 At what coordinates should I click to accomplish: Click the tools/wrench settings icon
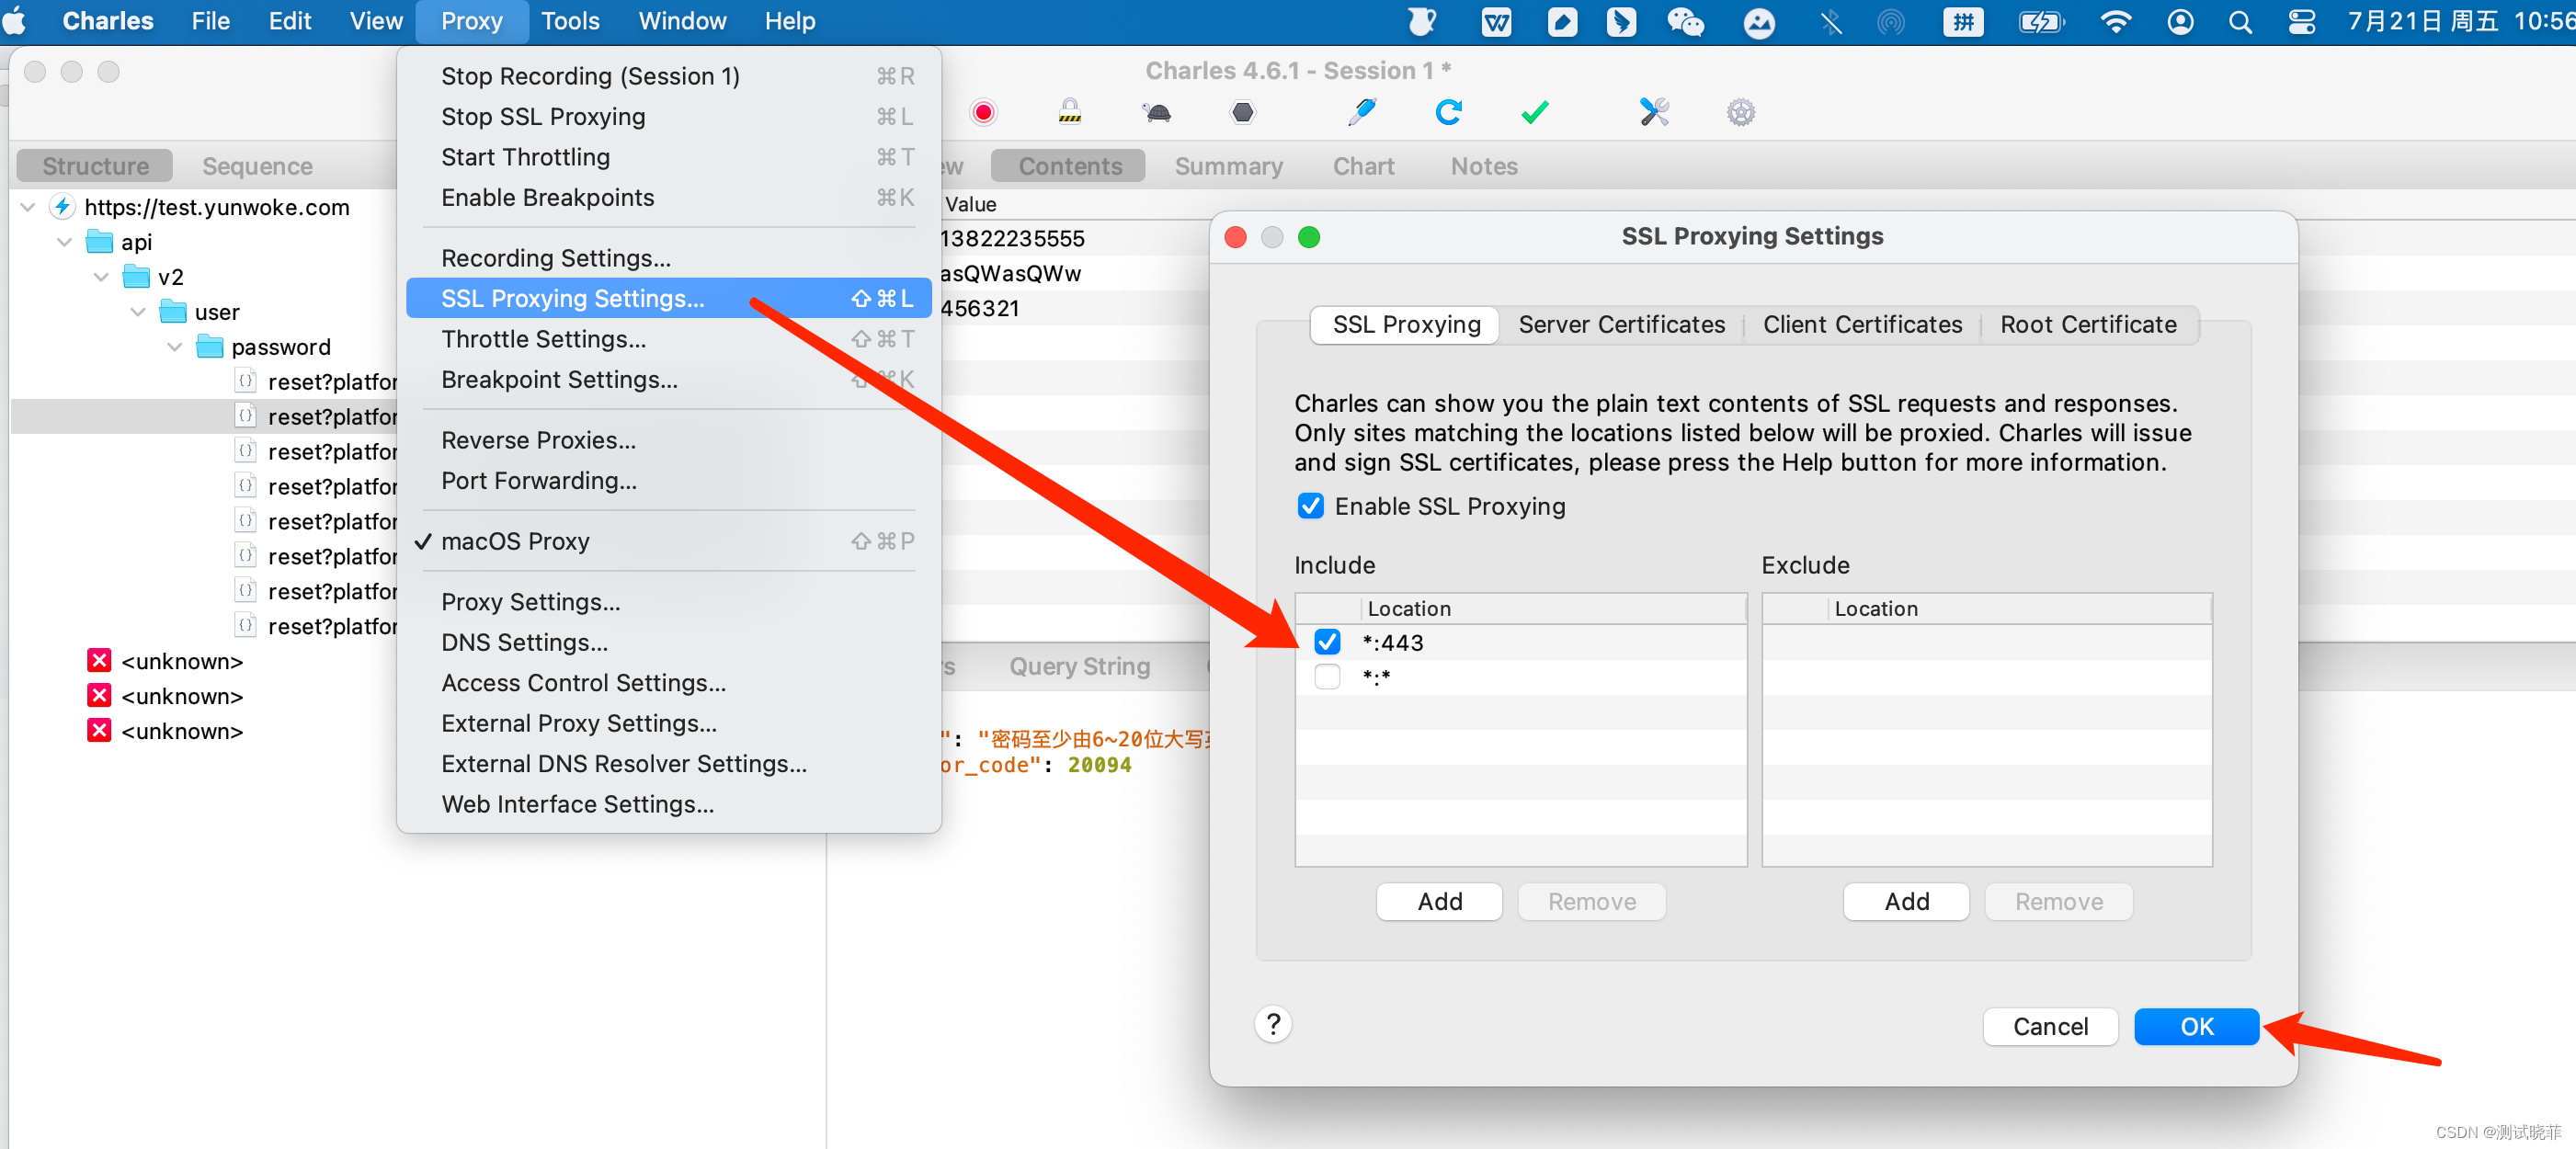pyautogui.click(x=1651, y=111)
